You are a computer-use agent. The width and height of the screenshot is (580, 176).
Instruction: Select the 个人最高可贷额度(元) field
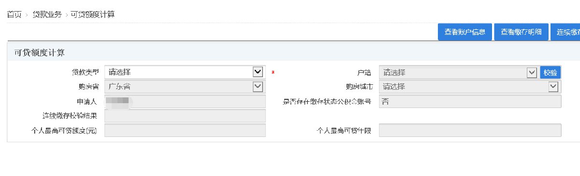coord(185,130)
